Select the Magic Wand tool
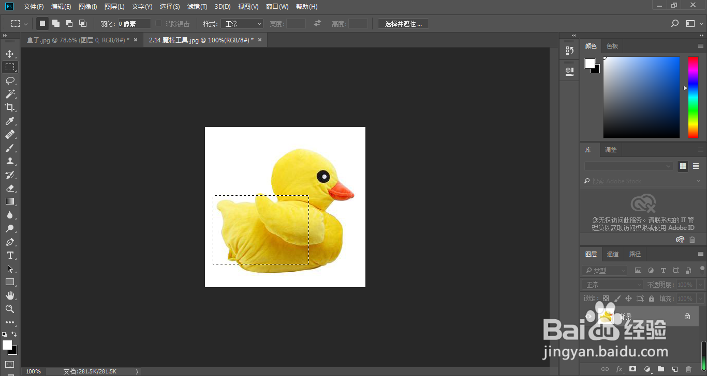 coord(10,94)
